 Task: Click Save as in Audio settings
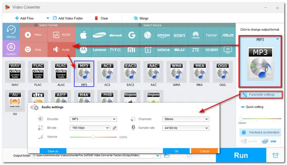(x=53, y=151)
